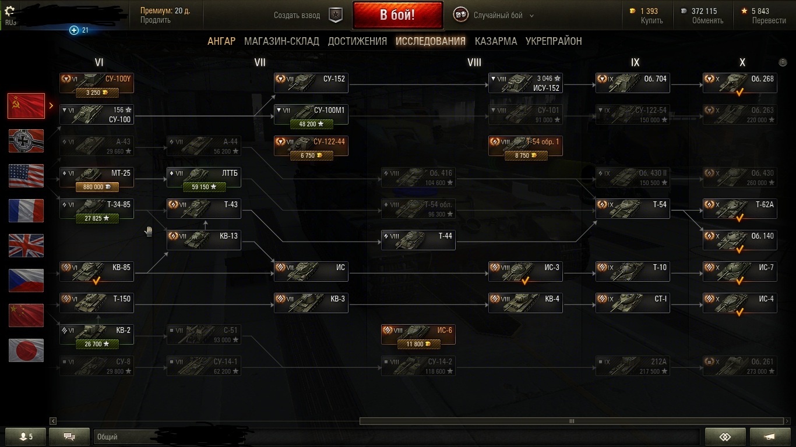The width and height of the screenshot is (796, 447).
Task: Switch to the АНГАР tab
Action: (x=221, y=41)
